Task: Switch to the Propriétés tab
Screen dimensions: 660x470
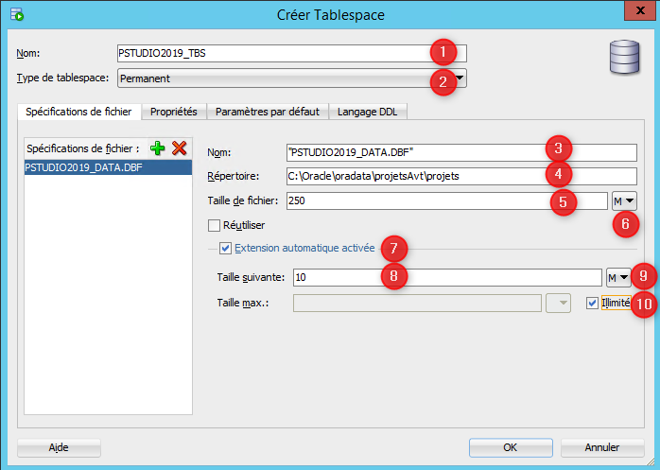Action: (x=174, y=112)
